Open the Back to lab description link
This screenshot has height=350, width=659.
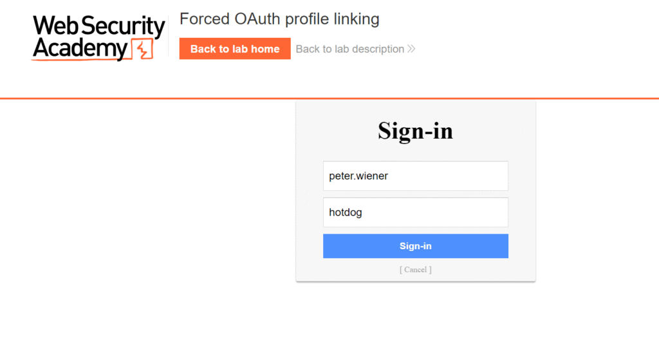tap(349, 49)
